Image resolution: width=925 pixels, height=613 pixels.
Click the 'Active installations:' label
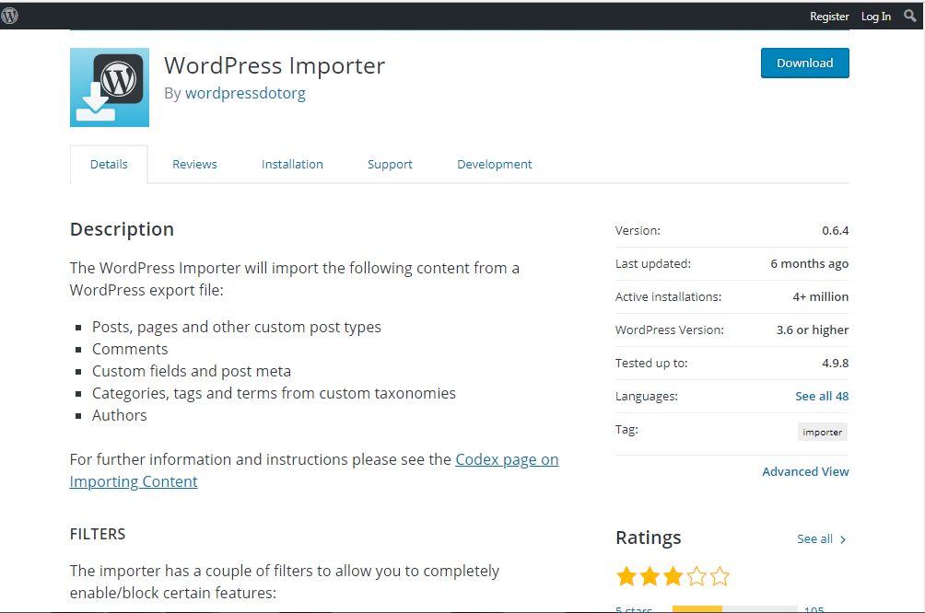pyautogui.click(x=668, y=296)
